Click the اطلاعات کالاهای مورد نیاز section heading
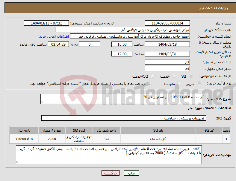Viewport: 236px width, 181px height. click(x=209, y=108)
